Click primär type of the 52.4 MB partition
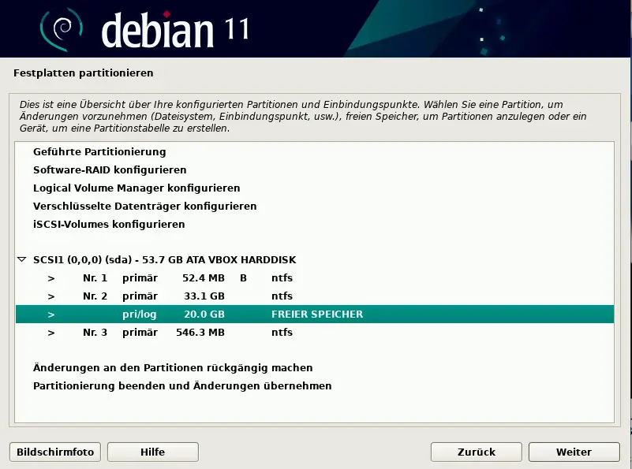632x469 pixels. click(140, 278)
